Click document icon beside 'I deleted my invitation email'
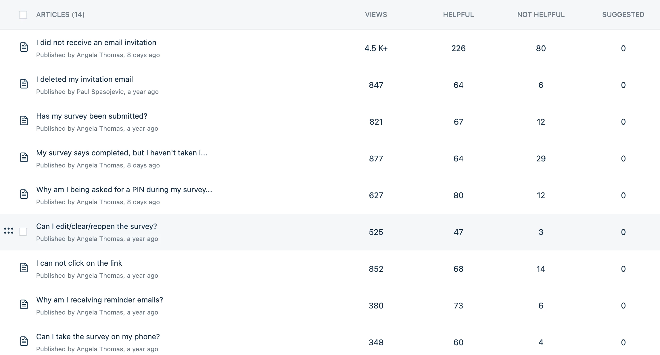The height and width of the screenshot is (355, 660). [x=24, y=84]
